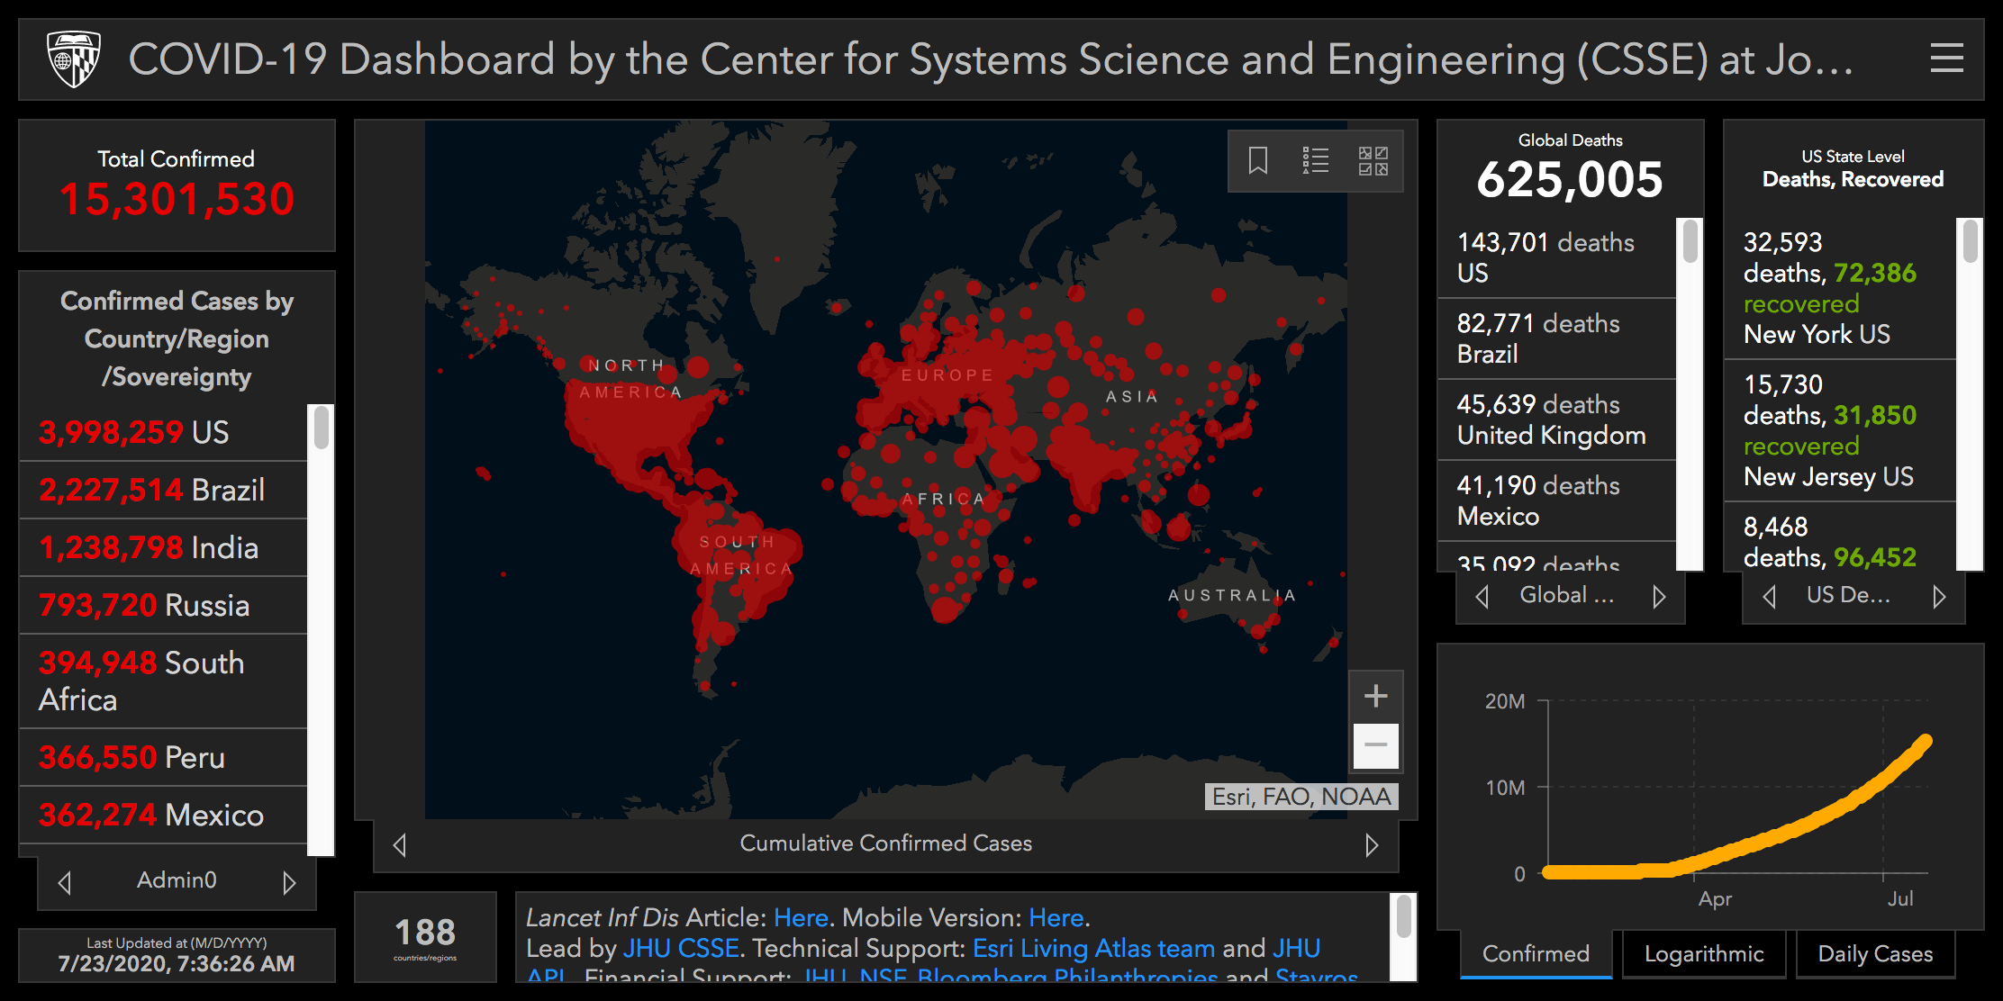Click last updated timestamp 7/23/2020
The height and width of the screenshot is (1001, 2003).
pyautogui.click(x=177, y=964)
